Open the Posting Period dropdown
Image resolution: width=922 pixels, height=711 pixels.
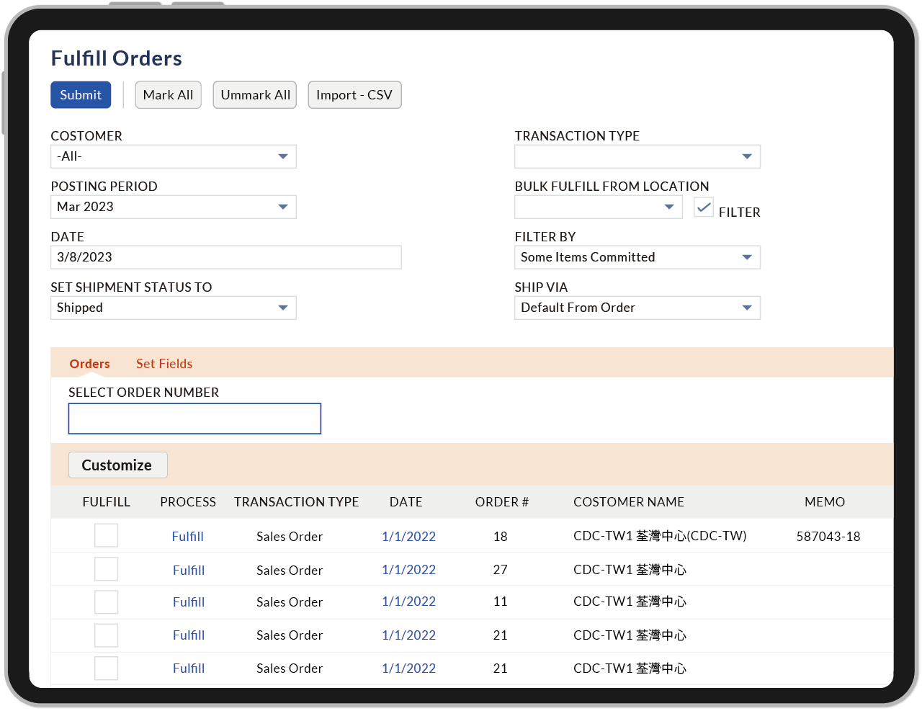point(173,207)
